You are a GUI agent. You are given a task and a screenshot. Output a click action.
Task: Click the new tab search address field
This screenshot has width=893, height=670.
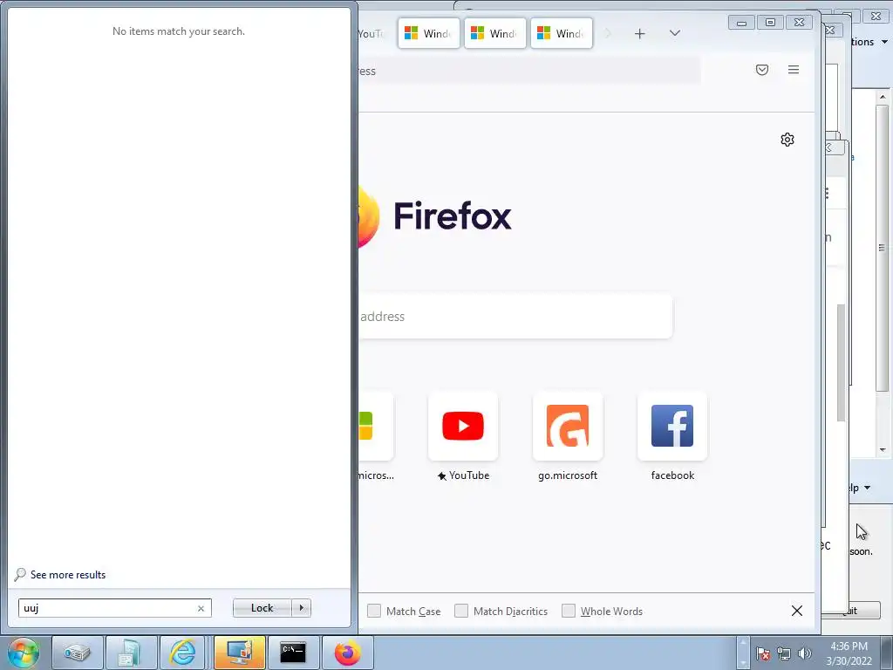(515, 316)
